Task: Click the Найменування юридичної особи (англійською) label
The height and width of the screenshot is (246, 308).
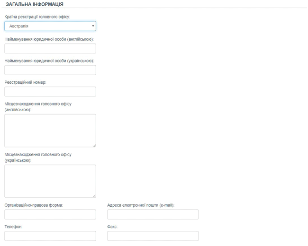Action: (49, 39)
